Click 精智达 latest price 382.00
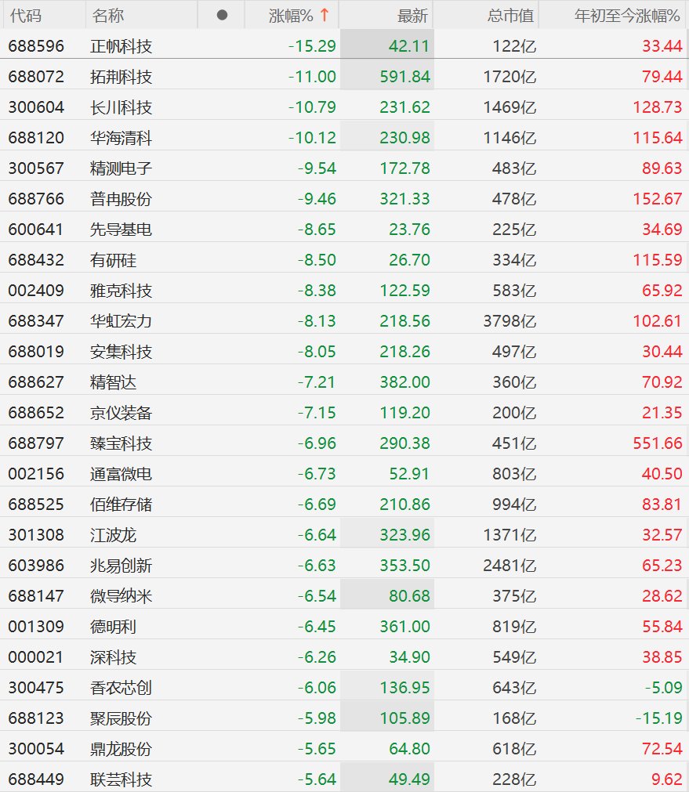The height and width of the screenshot is (792, 689). pyautogui.click(x=405, y=382)
